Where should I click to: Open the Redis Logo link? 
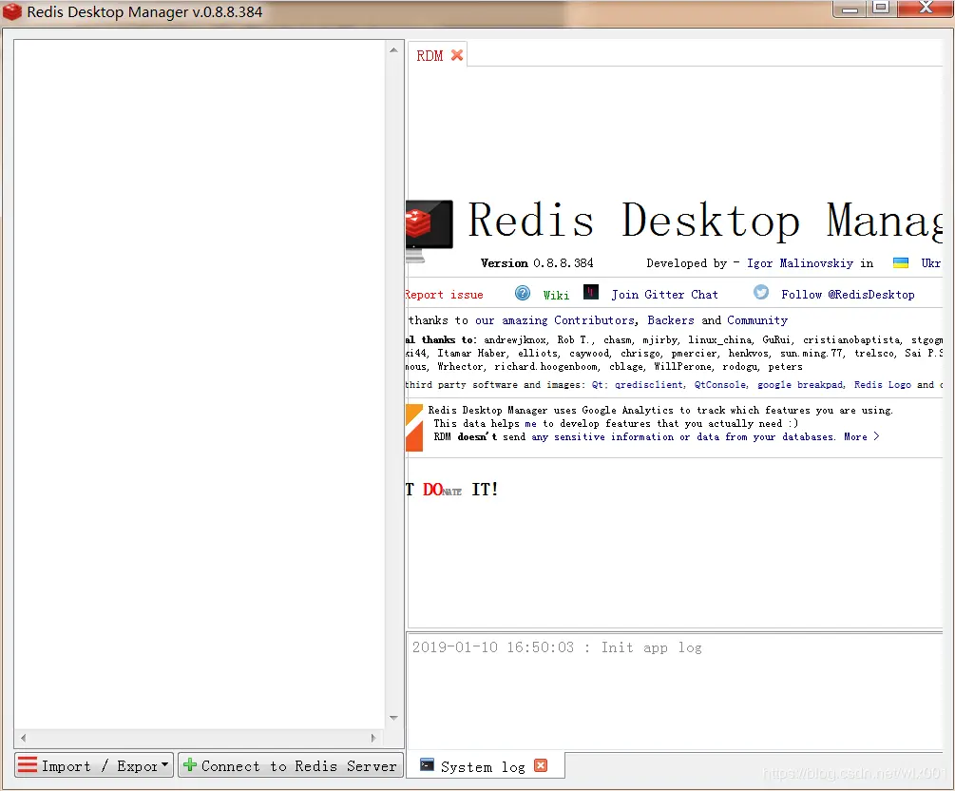[x=883, y=384]
